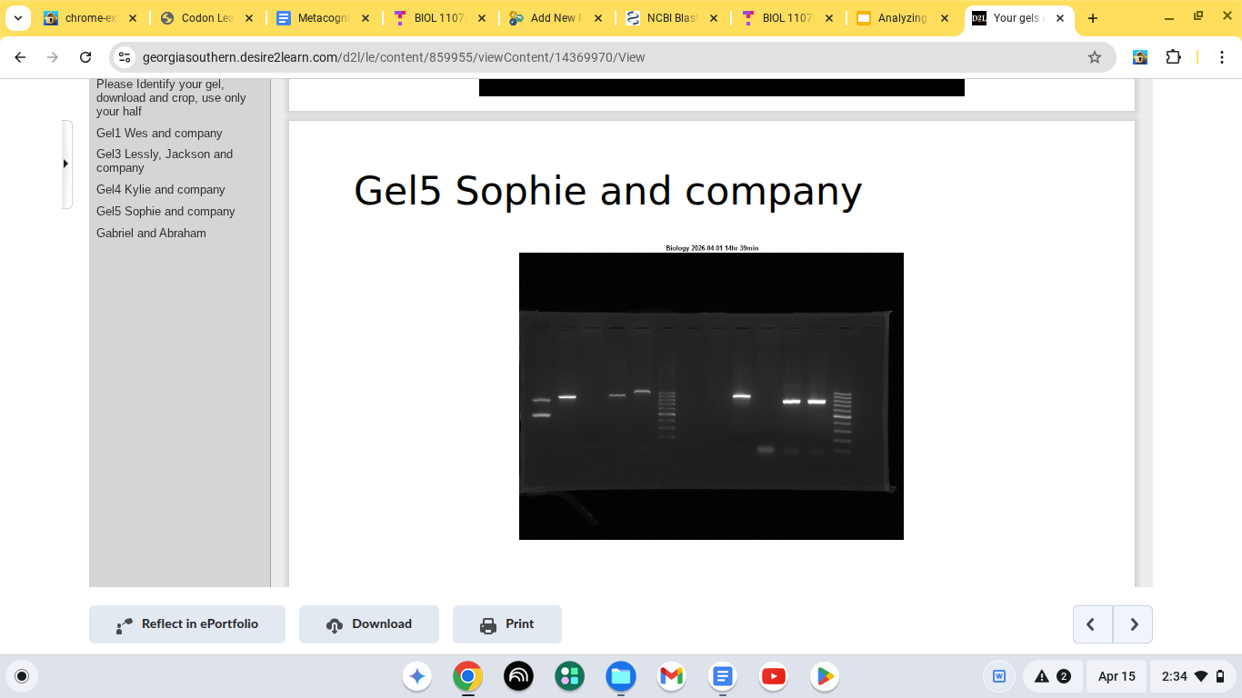The width and height of the screenshot is (1242, 698).
Task: Open Google Play Store from the shelf
Action: point(825,676)
